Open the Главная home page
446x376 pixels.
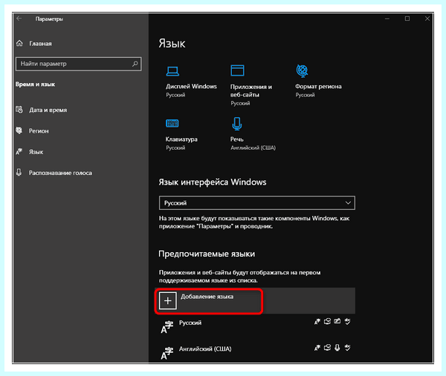coord(40,44)
